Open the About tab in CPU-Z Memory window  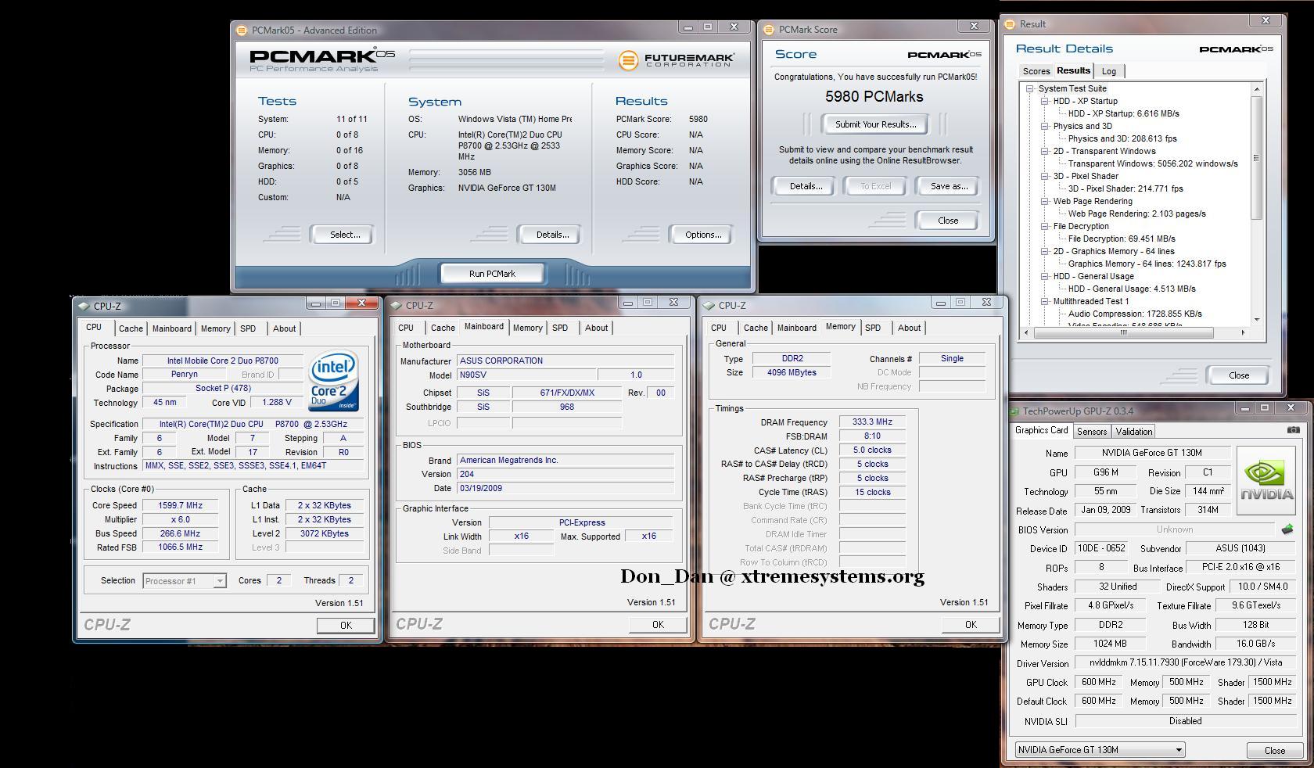[909, 328]
